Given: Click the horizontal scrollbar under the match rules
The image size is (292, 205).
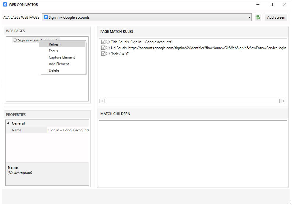Looking at the screenshot, I should click(x=192, y=101).
